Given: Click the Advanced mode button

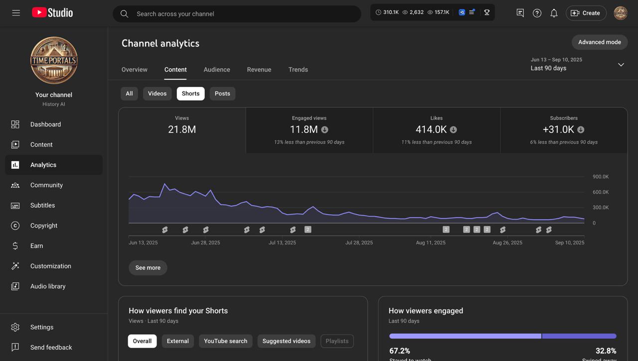Looking at the screenshot, I should coord(599,42).
